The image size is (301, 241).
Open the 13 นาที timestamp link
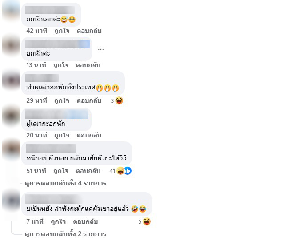point(36,65)
